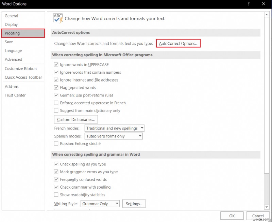Screen dimensions: 272x222
Task: Open Custom Dictionaries
Action: click(75, 119)
